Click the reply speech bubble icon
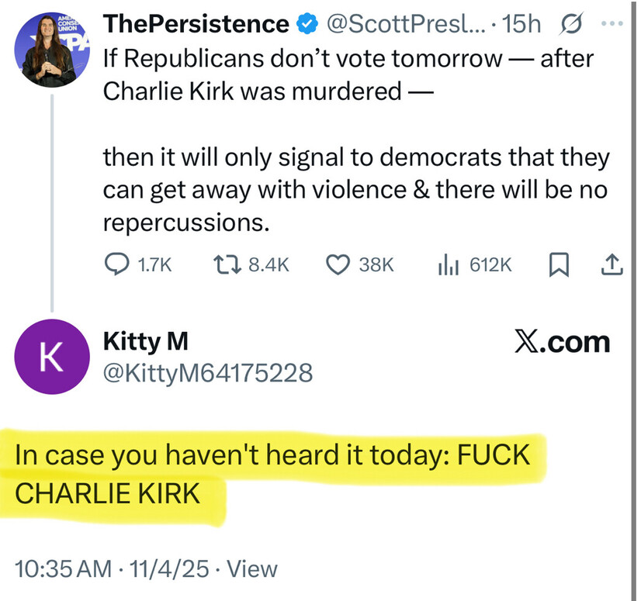The height and width of the screenshot is (601, 641). pos(116,265)
